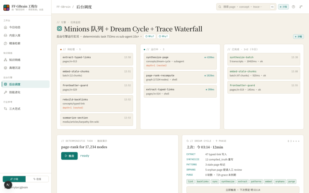Click the first Why? button under the title
This screenshot has height=193, width=309.
pyautogui.click(x=150, y=36)
